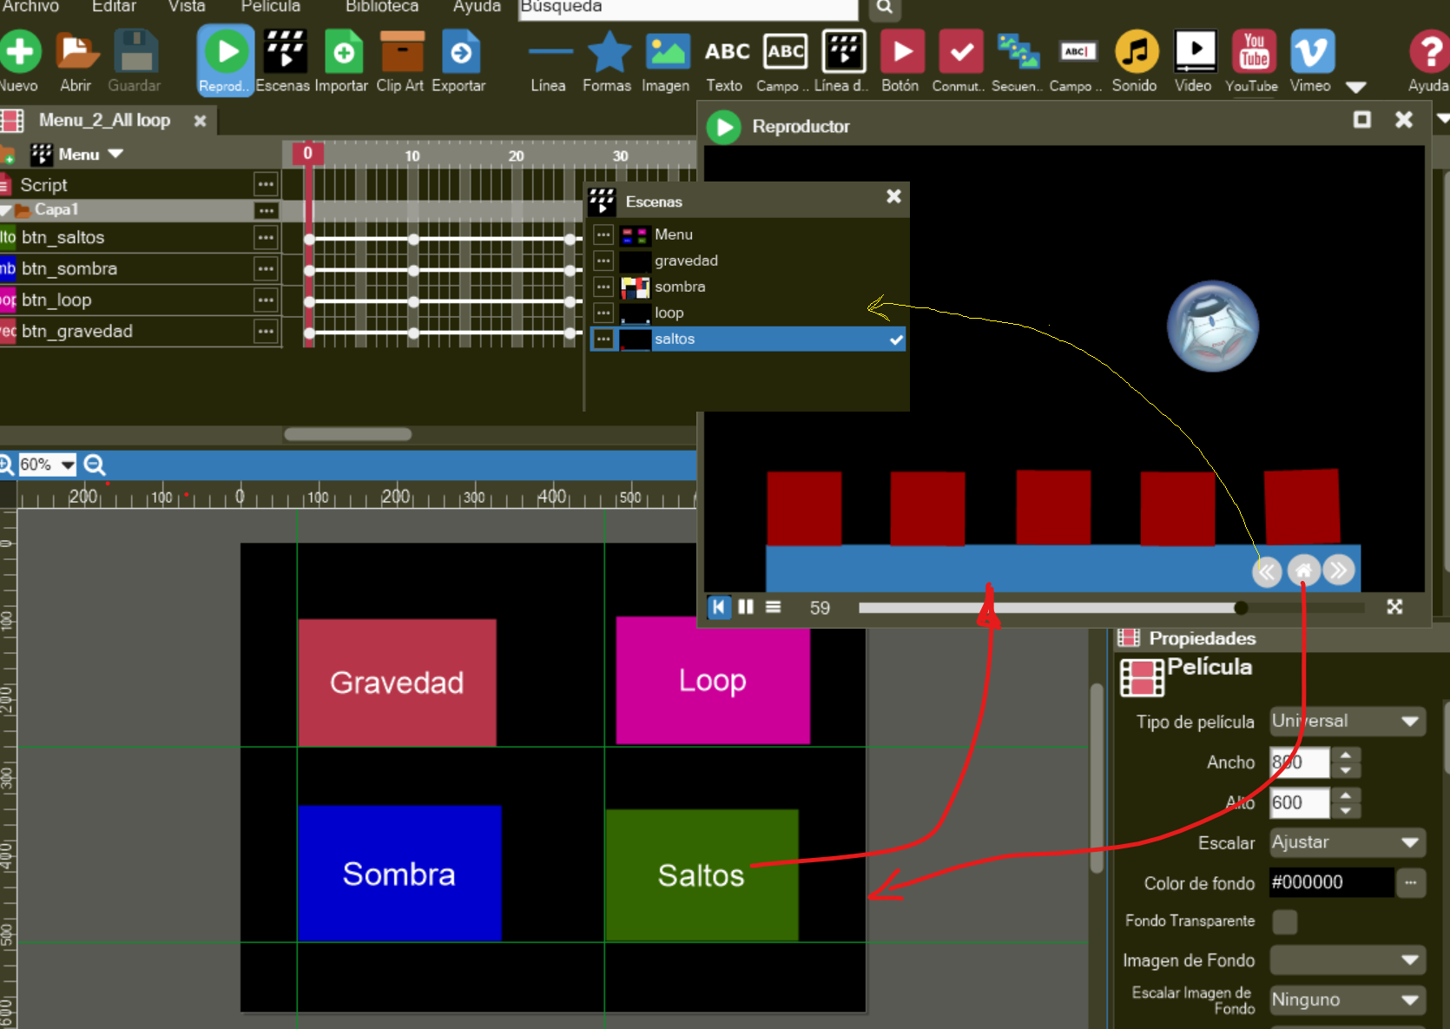This screenshot has width=1450, height=1029.
Task: Pause playback in the Reproductor
Action: (746, 607)
